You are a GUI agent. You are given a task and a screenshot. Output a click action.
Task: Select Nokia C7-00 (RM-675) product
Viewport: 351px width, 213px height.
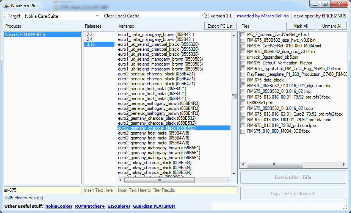tap(42, 34)
